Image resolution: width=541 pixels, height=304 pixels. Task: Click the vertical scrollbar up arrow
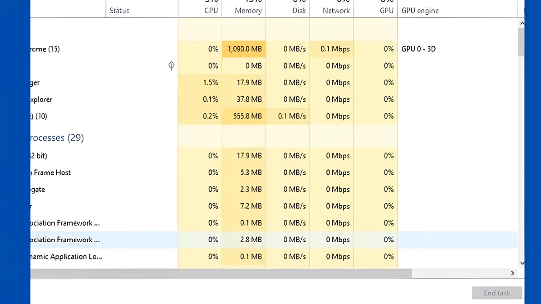[x=522, y=23]
